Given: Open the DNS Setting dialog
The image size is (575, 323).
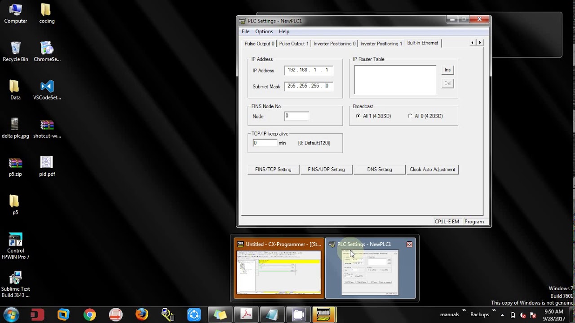Looking at the screenshot, I should pyautogui.click(x=379, y=170).
